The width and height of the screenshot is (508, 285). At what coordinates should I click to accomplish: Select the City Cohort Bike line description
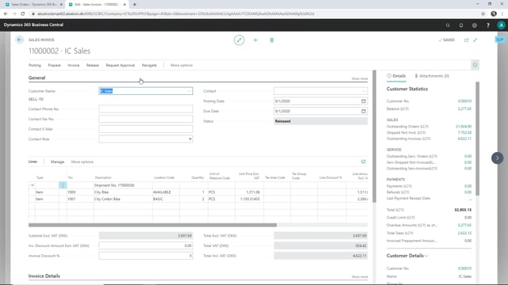(x=123, y=199)
